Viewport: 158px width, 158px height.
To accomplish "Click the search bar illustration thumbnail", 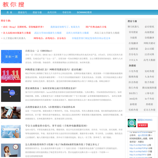I will pos(11,131).
